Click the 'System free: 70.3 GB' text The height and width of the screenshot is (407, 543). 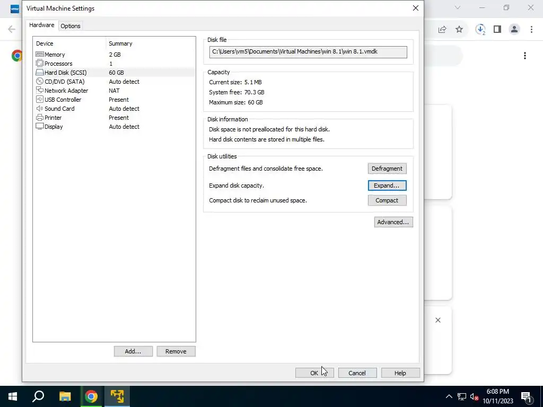coord(237,92)
